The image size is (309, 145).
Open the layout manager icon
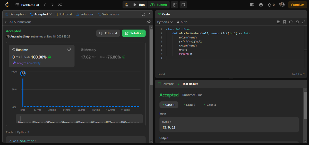pyautogui.click(x=252, y=5)
